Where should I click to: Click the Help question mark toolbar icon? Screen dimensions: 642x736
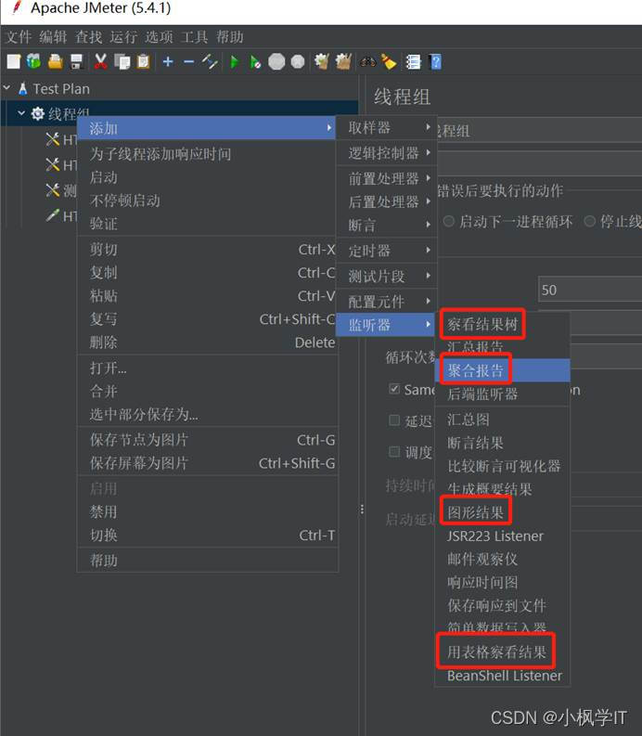point(435,61)
